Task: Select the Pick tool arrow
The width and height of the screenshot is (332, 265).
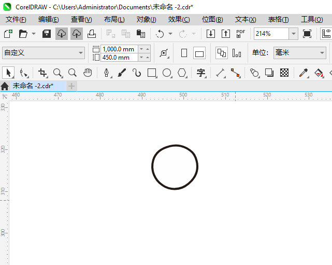Action: 8,73
